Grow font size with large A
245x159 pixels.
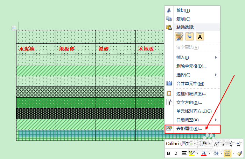[x=216, y=144]
